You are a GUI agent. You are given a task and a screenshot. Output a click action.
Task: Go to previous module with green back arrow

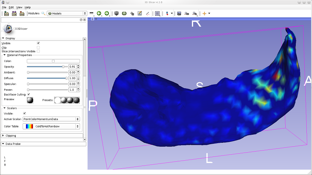click(99, 14)
